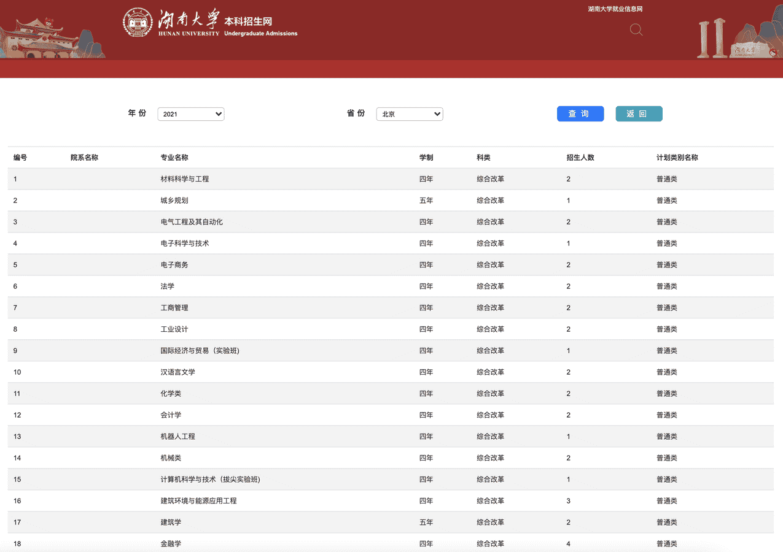Select 国际经济与贸易（实验班） row
Image resolution: width=783 pixels, height=552 pixels.
pyautogui.click(x=200, y=351)
